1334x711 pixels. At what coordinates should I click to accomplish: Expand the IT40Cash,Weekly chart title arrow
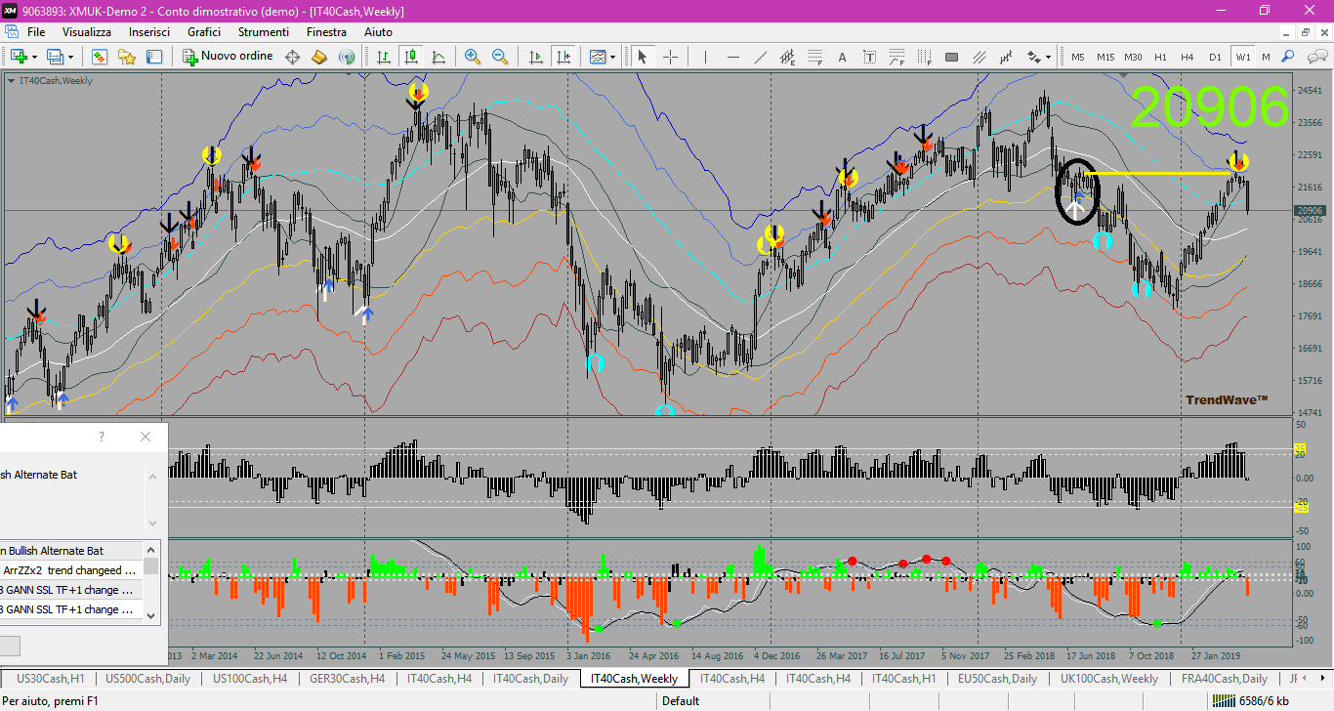tap(11, 81)
